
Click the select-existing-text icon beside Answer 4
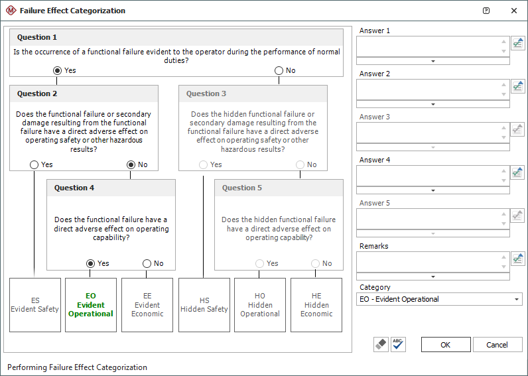coord(517,172)
